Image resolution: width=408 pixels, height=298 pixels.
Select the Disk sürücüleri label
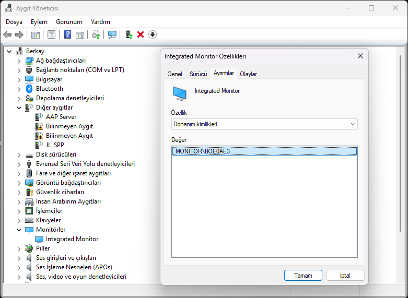coord(56,154)
